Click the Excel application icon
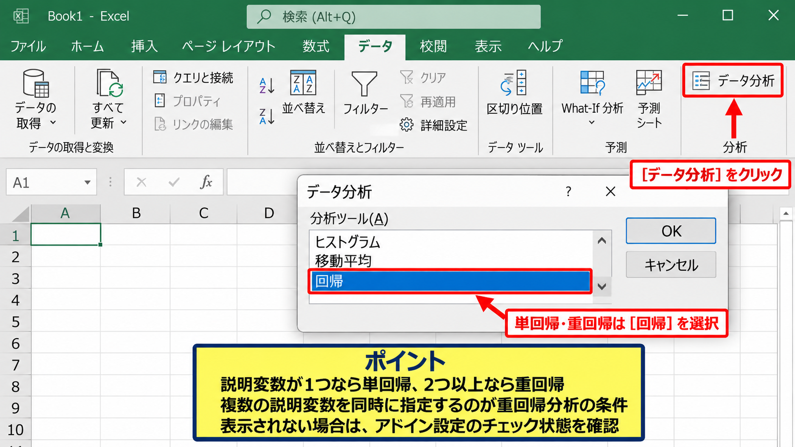The height and width of the screenshot is (447, 795). pos(21,16)
